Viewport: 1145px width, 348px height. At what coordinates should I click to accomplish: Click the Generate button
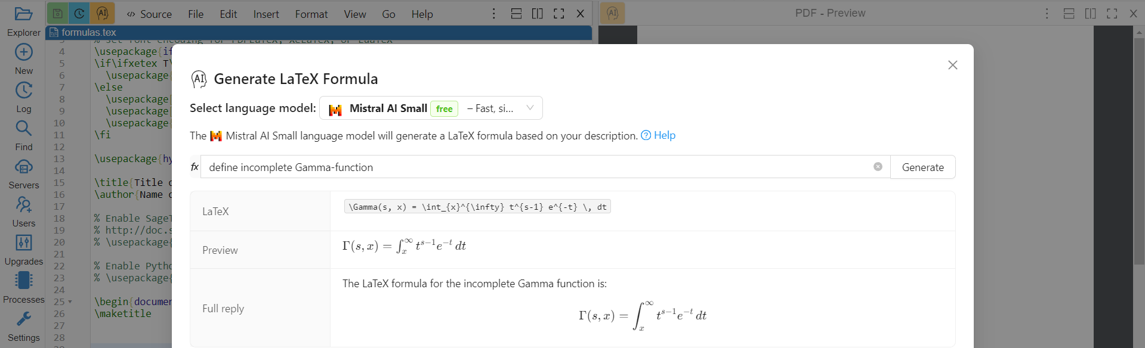922,167
